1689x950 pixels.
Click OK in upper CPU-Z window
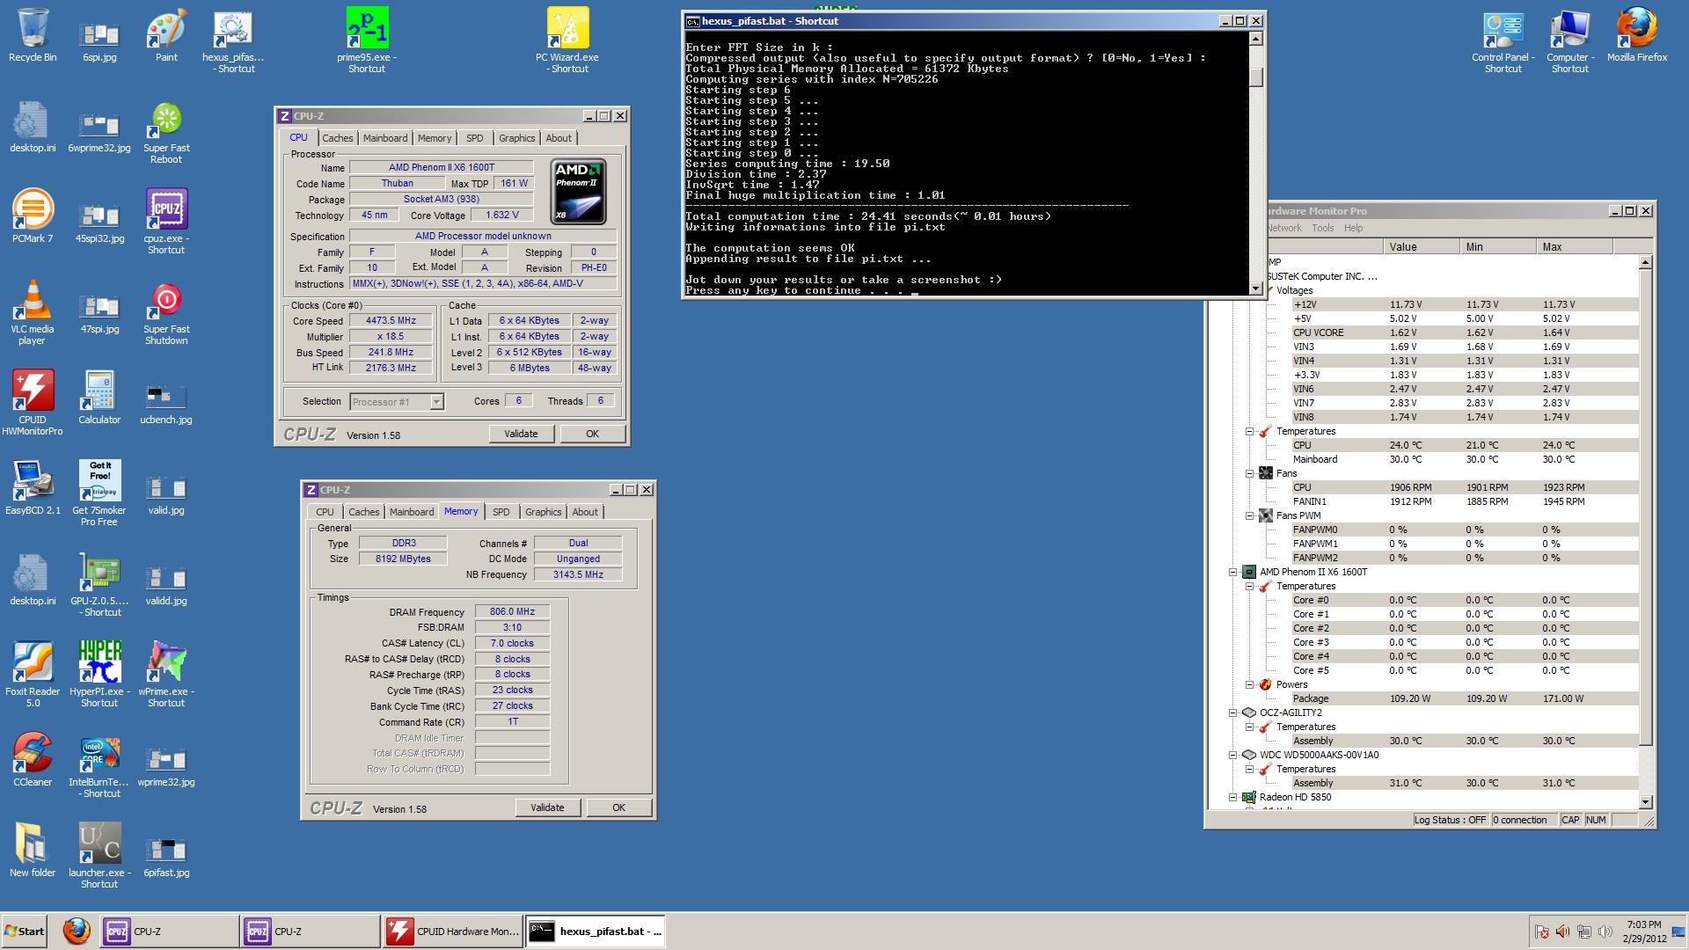[x=592, y=434]
